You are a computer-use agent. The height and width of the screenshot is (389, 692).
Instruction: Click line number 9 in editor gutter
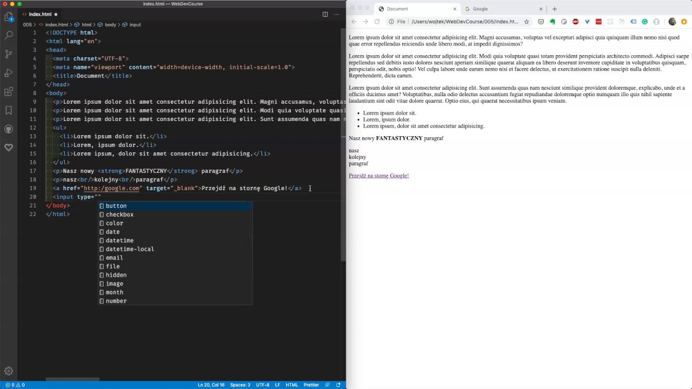[34, 102]
